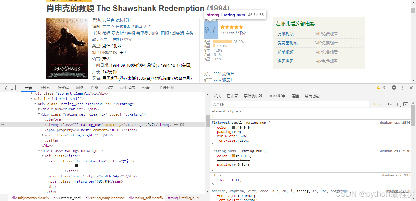416x201 pixels.
Task: Switch to the 网络 Network tab
Action: (80, 88)
